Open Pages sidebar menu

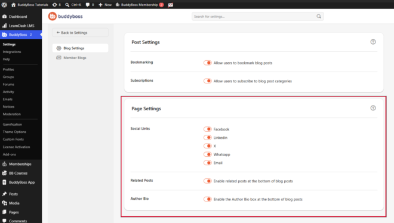[21, 212]
